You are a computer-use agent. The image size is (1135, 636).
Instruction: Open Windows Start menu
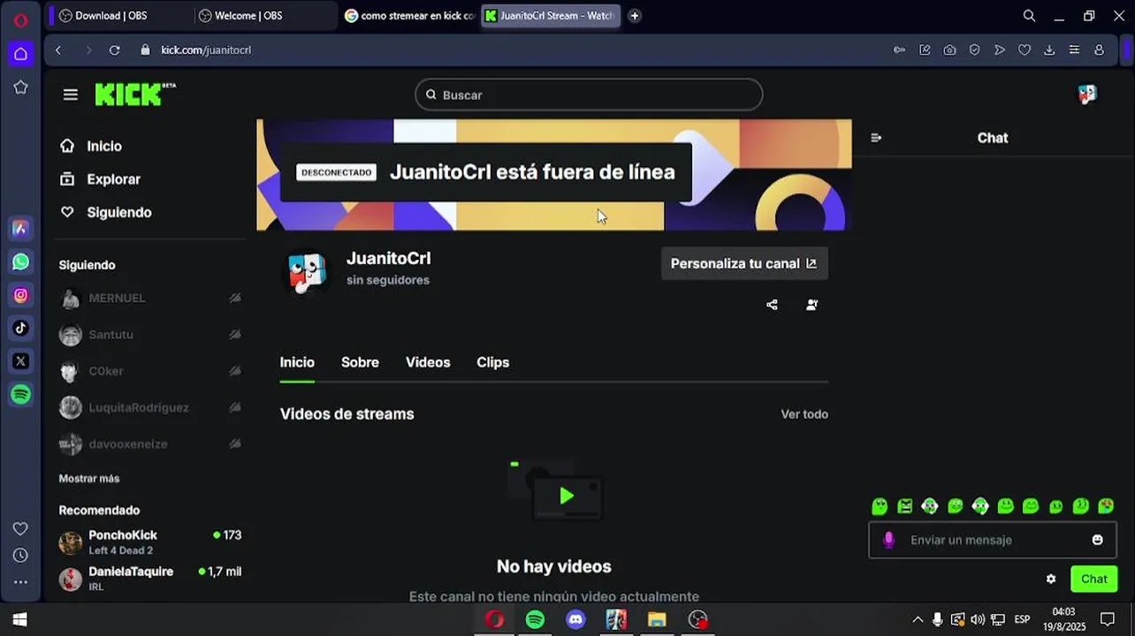pos(19,619)
